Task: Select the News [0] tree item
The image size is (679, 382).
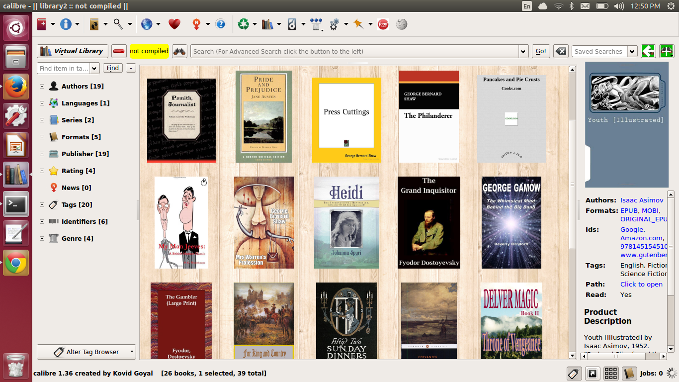Action: pyautogui.click(x=76, y=188)
